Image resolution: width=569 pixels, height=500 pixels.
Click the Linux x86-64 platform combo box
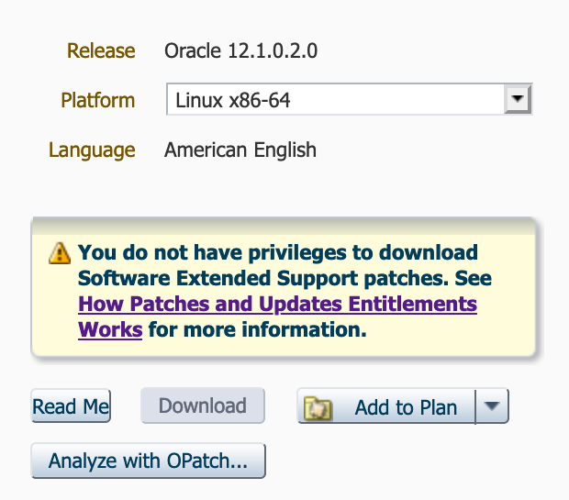click(x=335, y=100)
